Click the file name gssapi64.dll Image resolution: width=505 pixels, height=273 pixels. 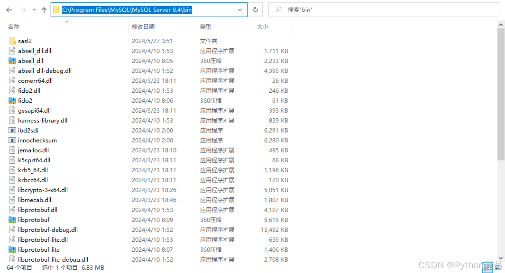click(x=35, y=111)
